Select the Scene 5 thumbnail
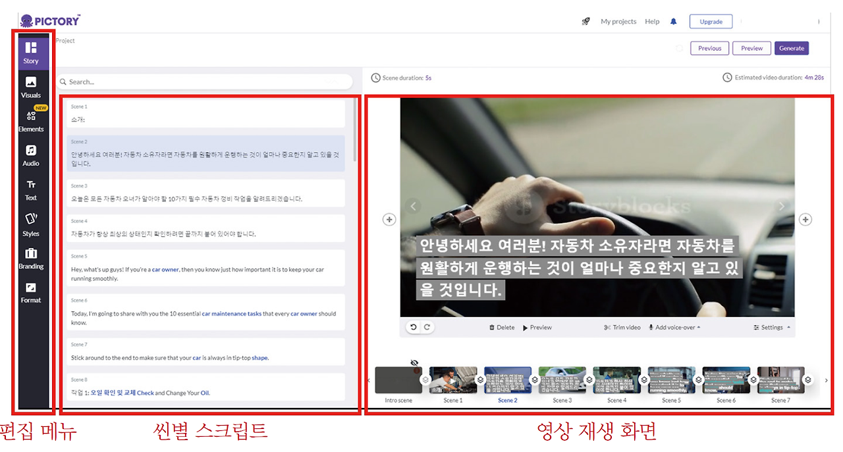The image size is (843, 452). 672,380
